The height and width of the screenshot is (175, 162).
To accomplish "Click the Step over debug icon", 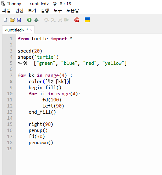I will coord(46,20).
